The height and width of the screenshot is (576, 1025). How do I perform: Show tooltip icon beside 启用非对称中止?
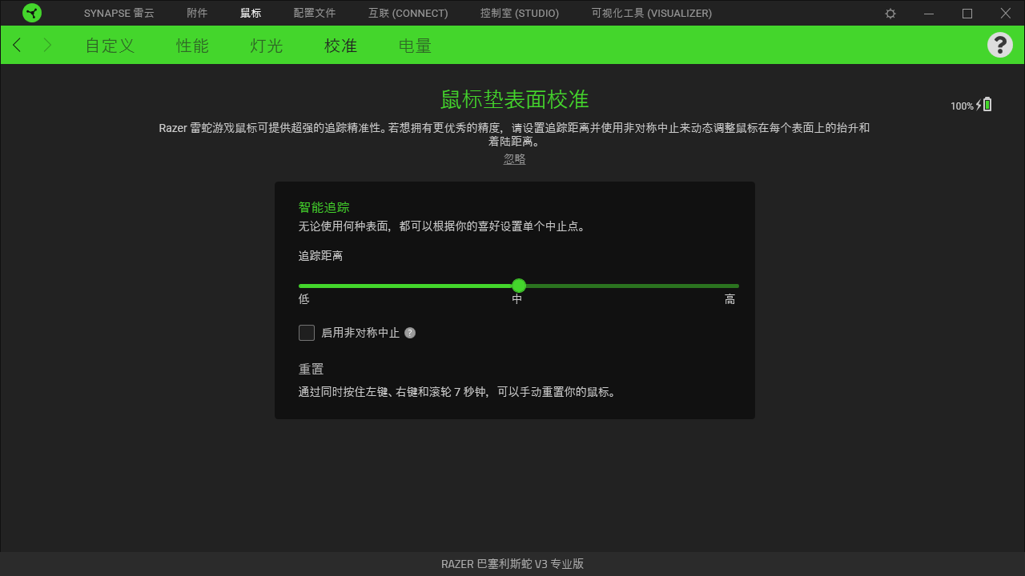point(410,333)
